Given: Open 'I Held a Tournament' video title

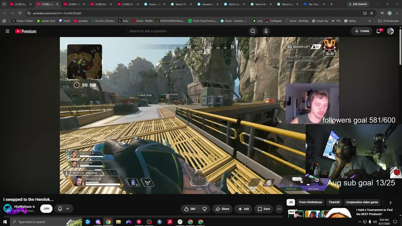Looking at the screenshot, I should pyautogui.click(x=374, y=212).
